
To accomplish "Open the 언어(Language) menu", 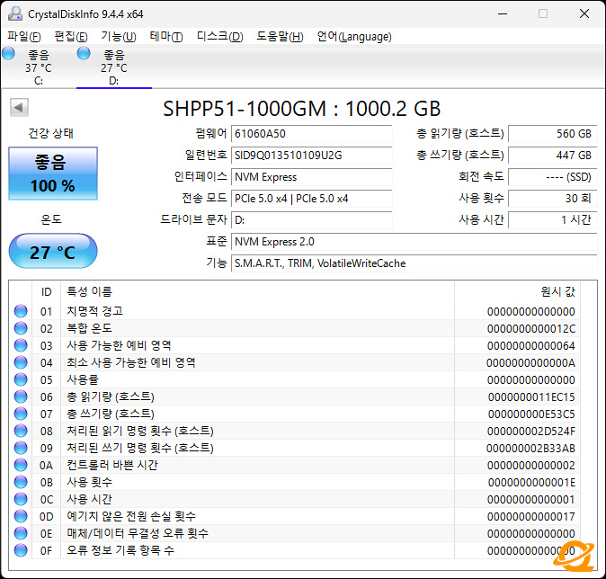I will pyautogui.click(x=354, y=36).
